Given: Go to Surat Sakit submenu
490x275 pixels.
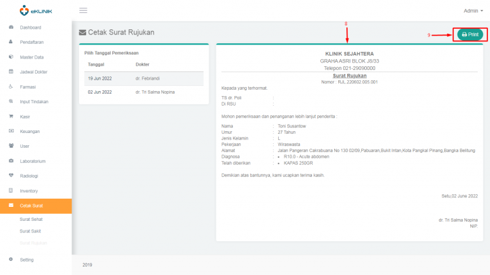Looking at the screenshot, I should (31, 231).
